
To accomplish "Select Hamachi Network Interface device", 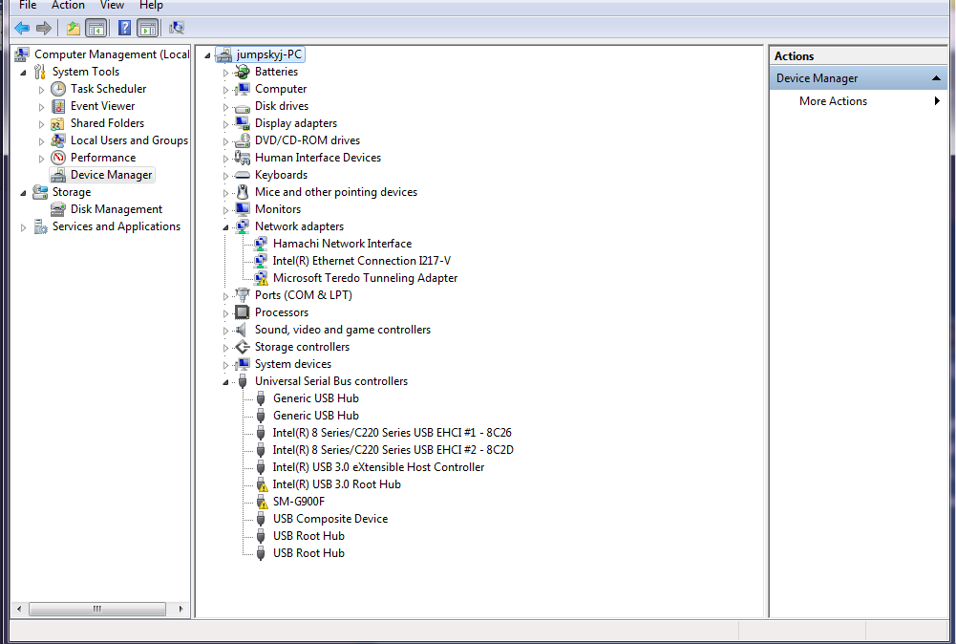I will [x=342, y=244].
